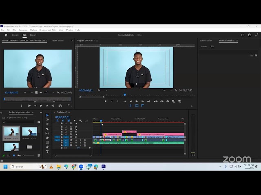Image resolution: width=261 pixels, height=195 pixels.
Task: Open Timeline Display Settings wrench
Action: pos(80,121)
